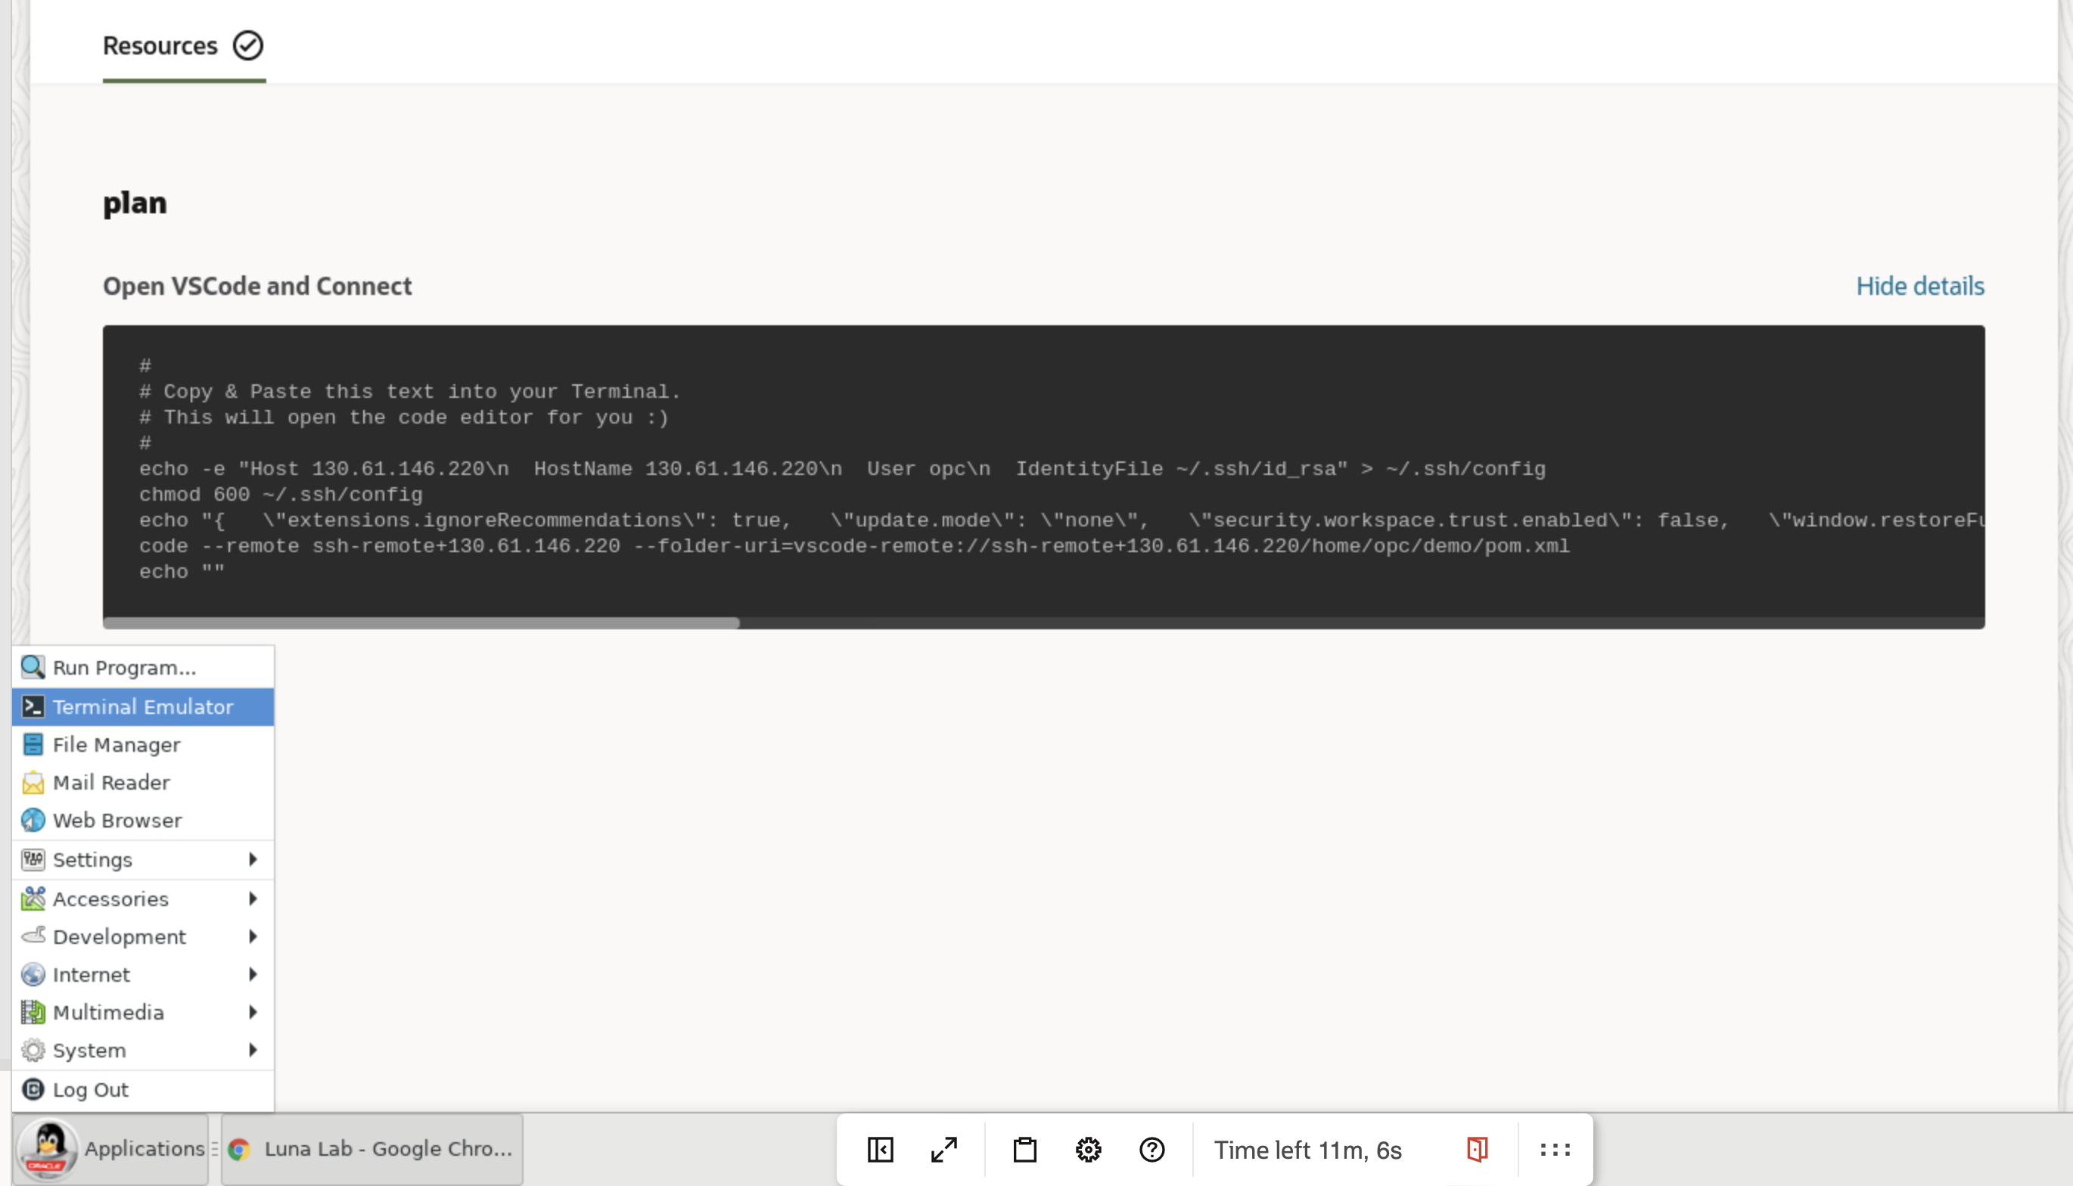Click the help question mark icon in taskbar
The width and height of the screenshot is (2073, 1186).
(x=1151, y=1149)
